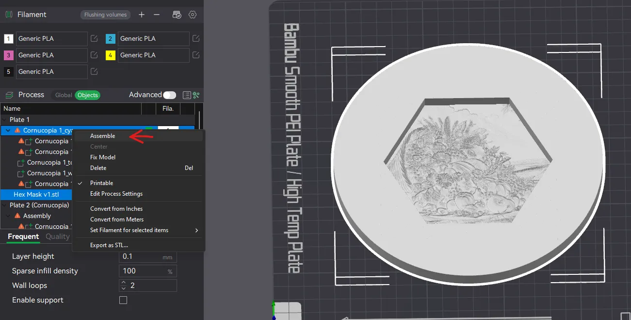Select the Plate 2 (Cornucopia) row

point(37,205)
